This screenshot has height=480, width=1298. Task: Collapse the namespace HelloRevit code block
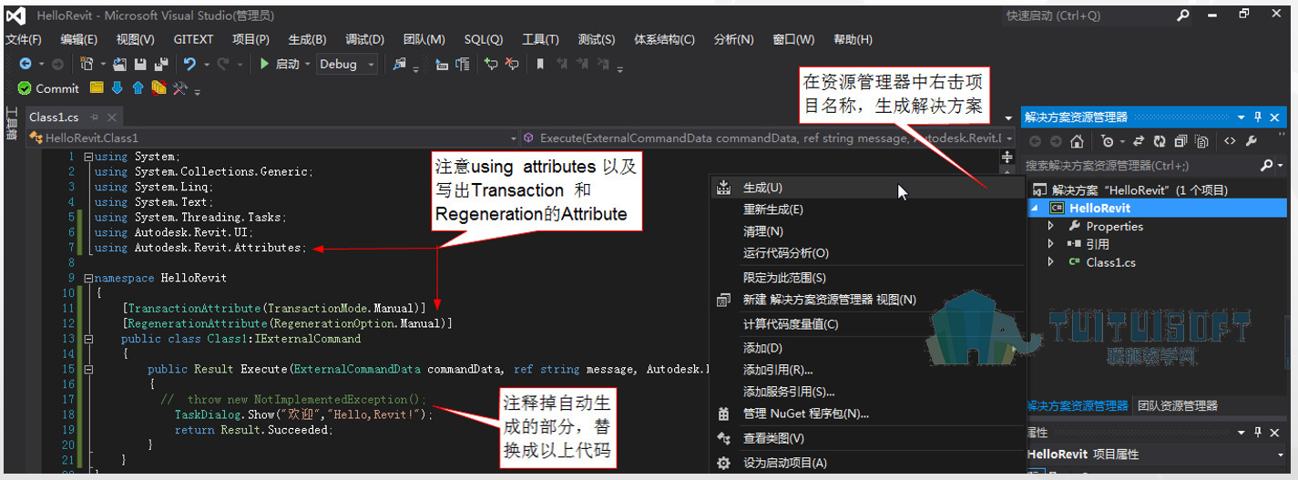coord(87,278)
